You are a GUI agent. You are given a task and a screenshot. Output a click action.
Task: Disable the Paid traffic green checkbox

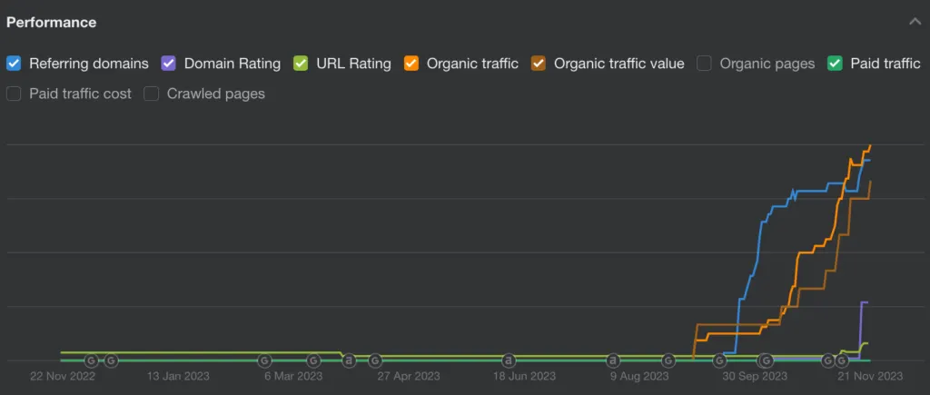(x=836, y=64)
